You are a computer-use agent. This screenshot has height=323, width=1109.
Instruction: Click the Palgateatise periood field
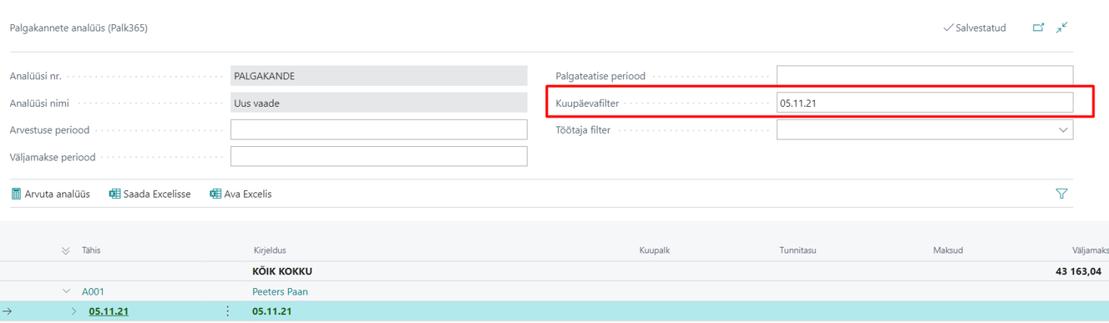tap(924, 76)
